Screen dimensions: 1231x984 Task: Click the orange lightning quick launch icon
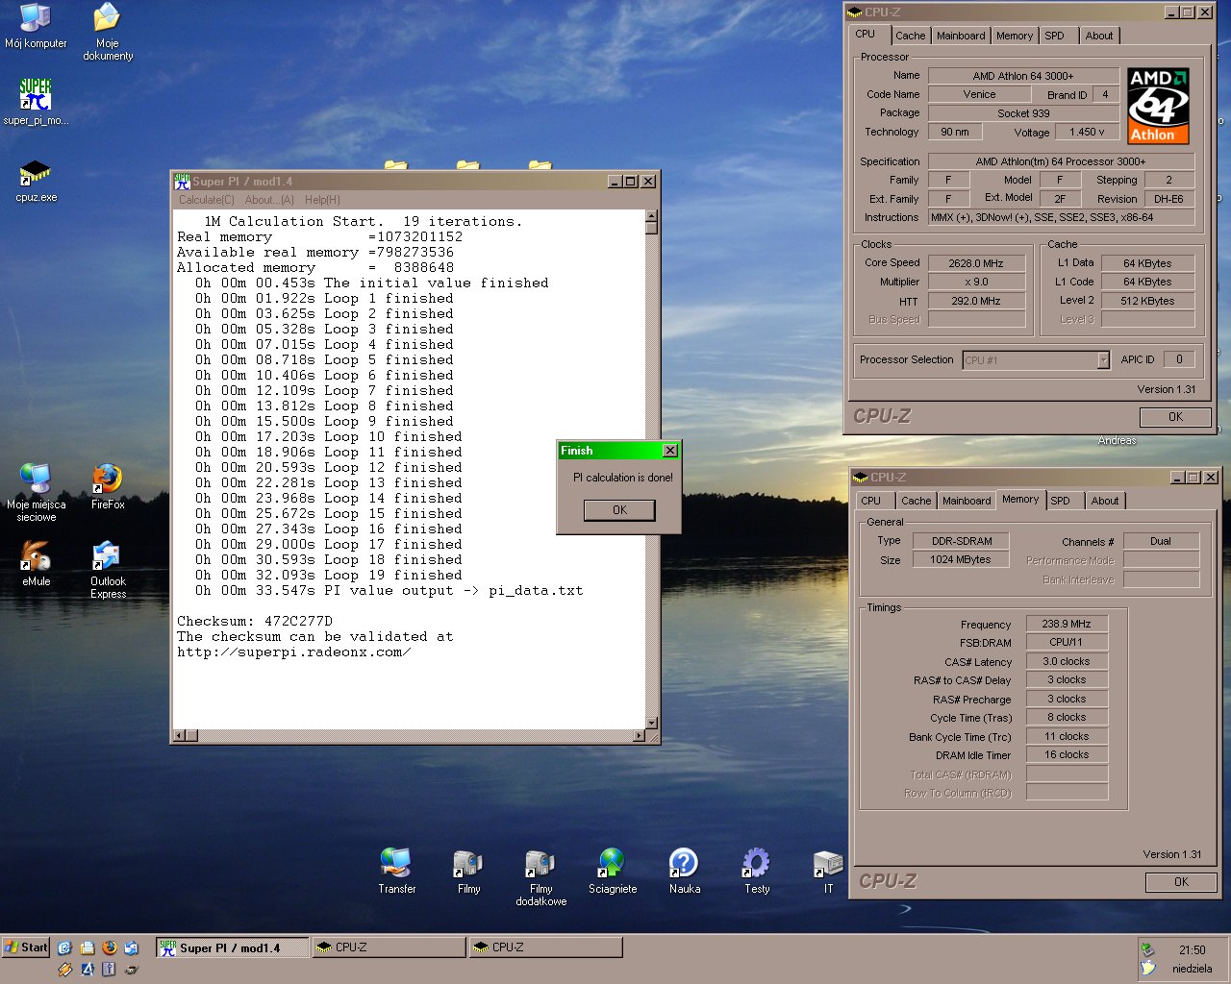click(x=65, y=970)
